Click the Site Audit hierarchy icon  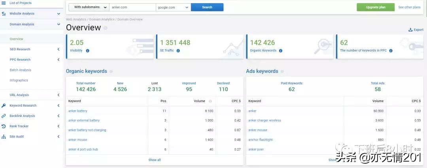click(4, 137)
